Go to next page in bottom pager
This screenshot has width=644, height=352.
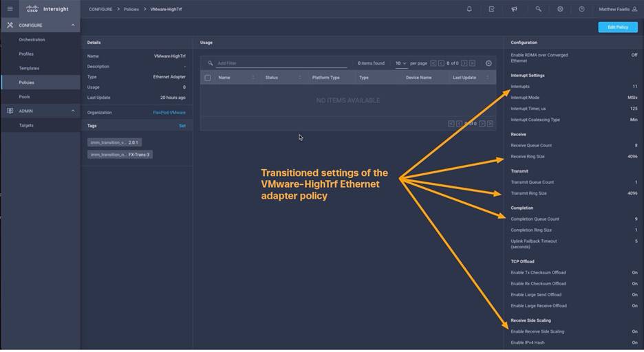tap(482, 124)
